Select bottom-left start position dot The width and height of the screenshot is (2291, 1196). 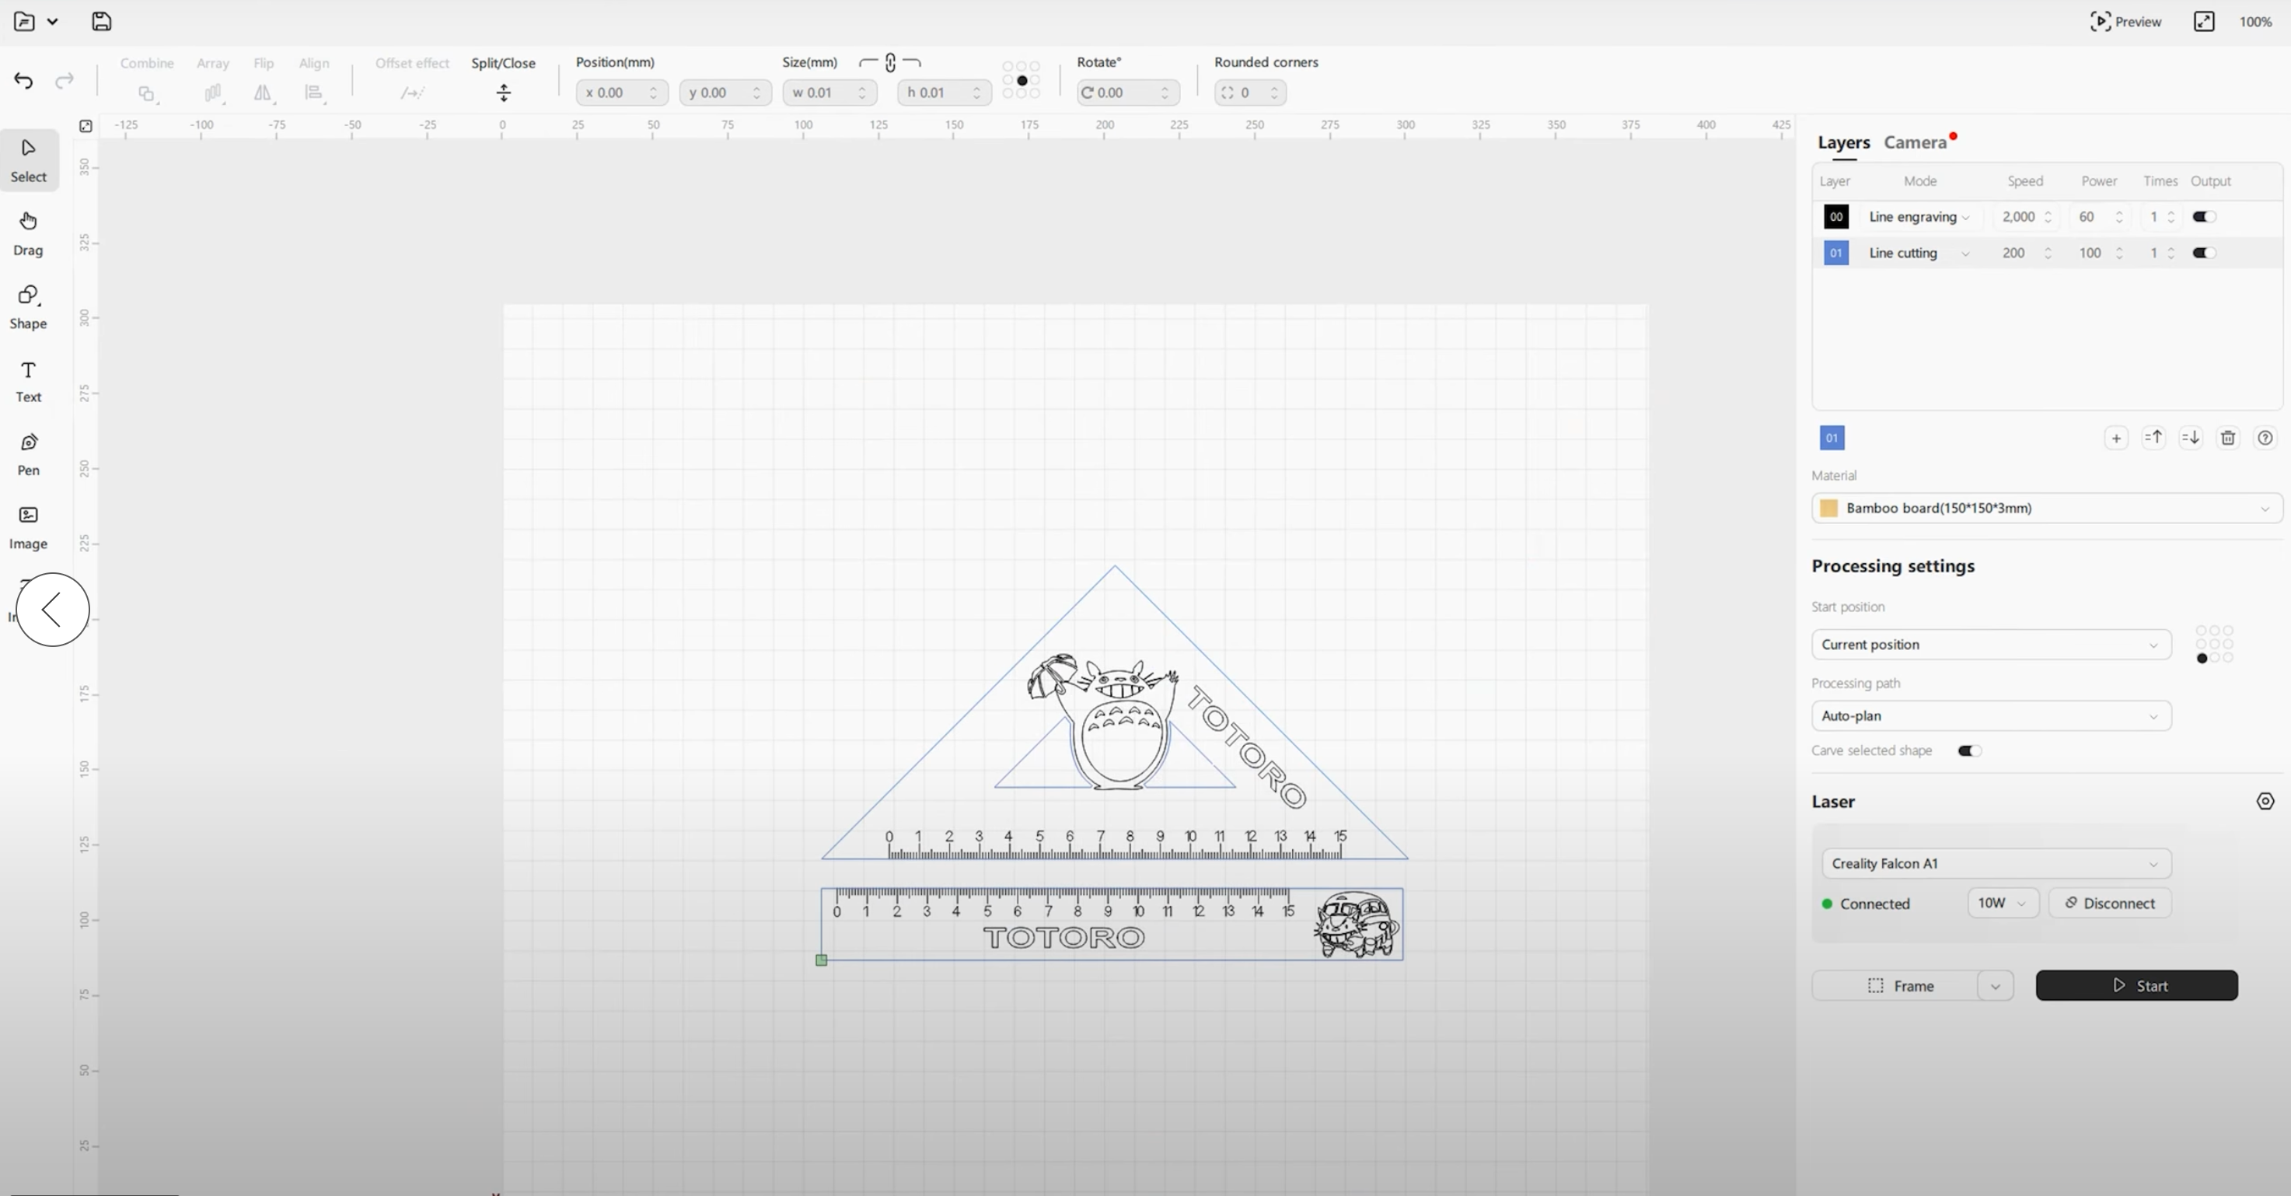pyautogui.click(x=2201, y=659)
